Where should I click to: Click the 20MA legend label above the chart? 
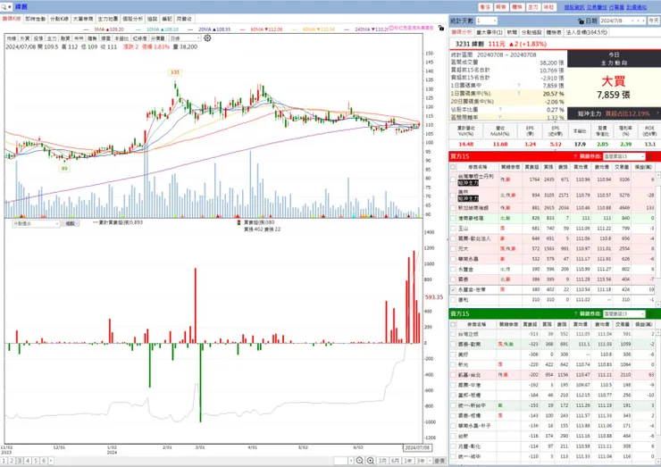click(214, 29)
